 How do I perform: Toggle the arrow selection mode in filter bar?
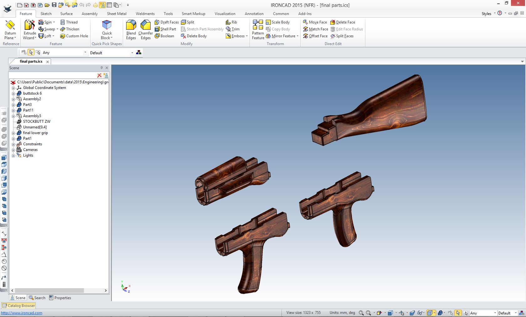[x=31, y=53]
